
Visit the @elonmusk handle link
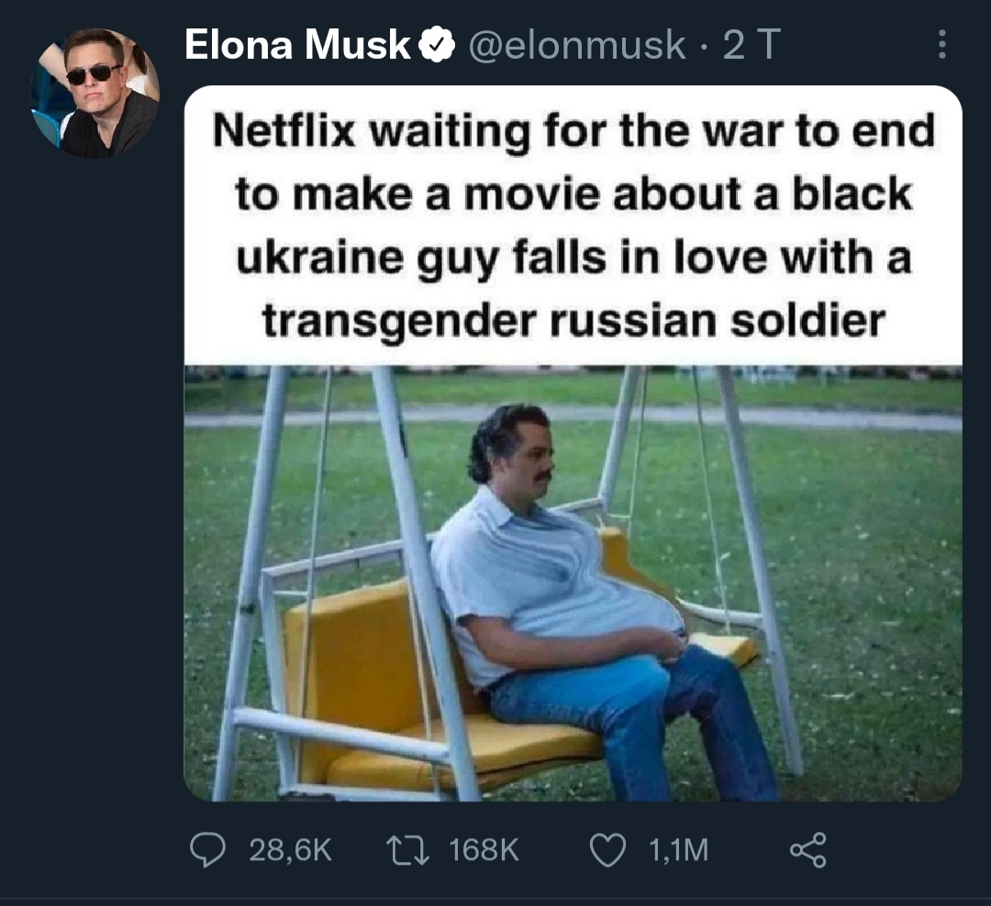coord(575,46)
